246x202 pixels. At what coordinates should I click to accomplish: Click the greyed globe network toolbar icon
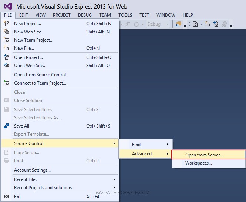click(224, 24)
